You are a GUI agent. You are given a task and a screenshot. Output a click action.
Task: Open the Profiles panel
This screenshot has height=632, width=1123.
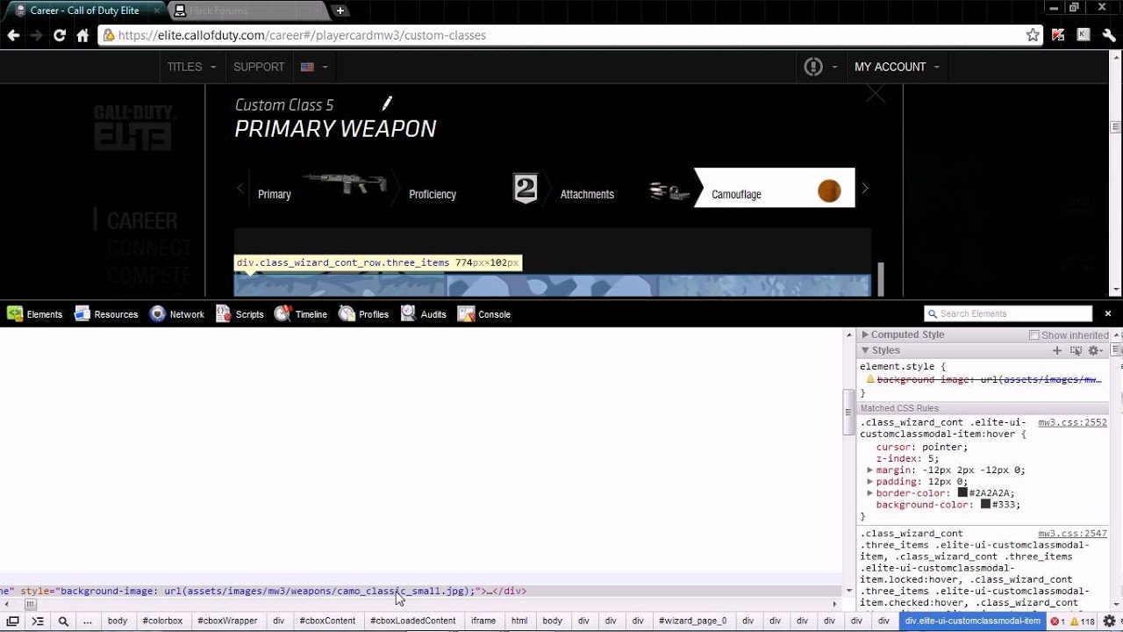(364, 314)
